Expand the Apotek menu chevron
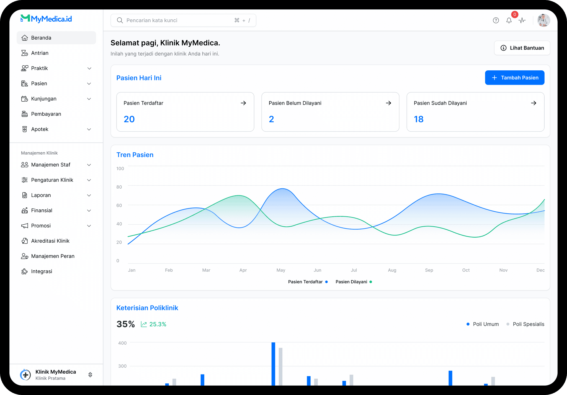The width and height of the screenshot is (567, 395). tap(89, 129)
